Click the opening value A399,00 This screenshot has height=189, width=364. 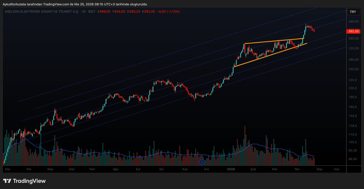point(103,12)
